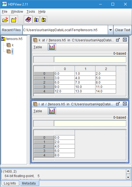This screenshot has width=132, height=187.
Task: Click row 2 cell 4.0 in the l table
Action: (x=64, y=146)
